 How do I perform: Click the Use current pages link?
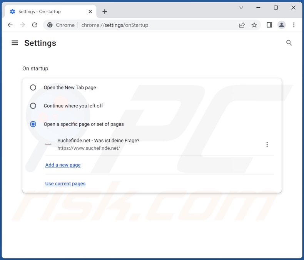[65, 184]
